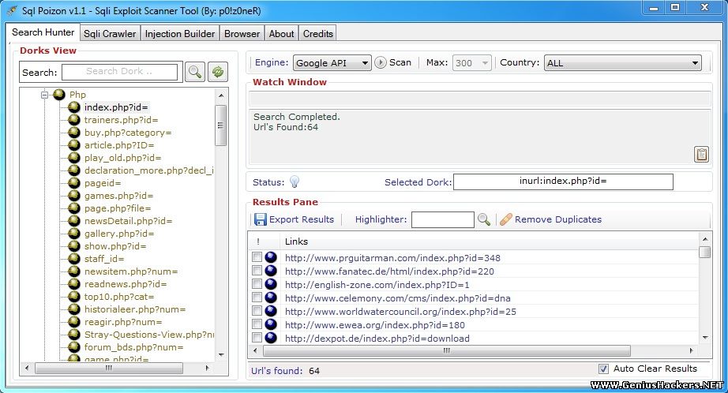This screenshot has width=728, height=393.
Task: Open the Injection Builder tab
Action: tap(180, 34)
